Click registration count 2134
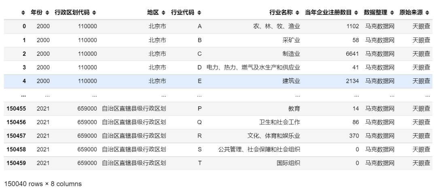437x189 pixels. [x=352, y=81]
